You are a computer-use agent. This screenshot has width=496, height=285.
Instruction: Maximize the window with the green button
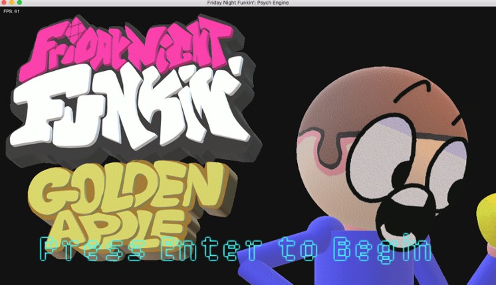(19, 3)
